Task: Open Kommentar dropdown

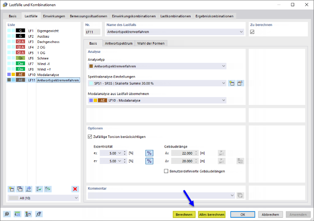Action: pos(232,195)
